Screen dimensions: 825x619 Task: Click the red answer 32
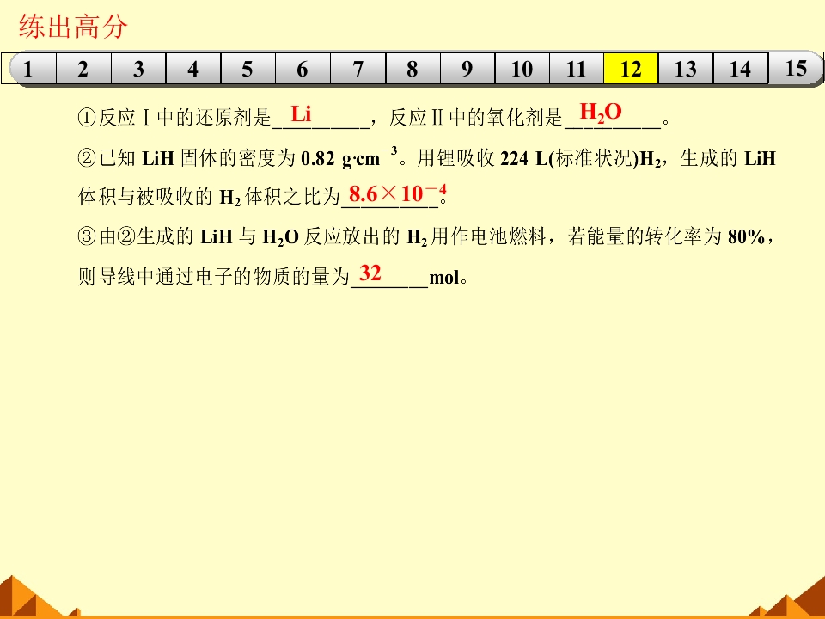(x=370, y=273)
